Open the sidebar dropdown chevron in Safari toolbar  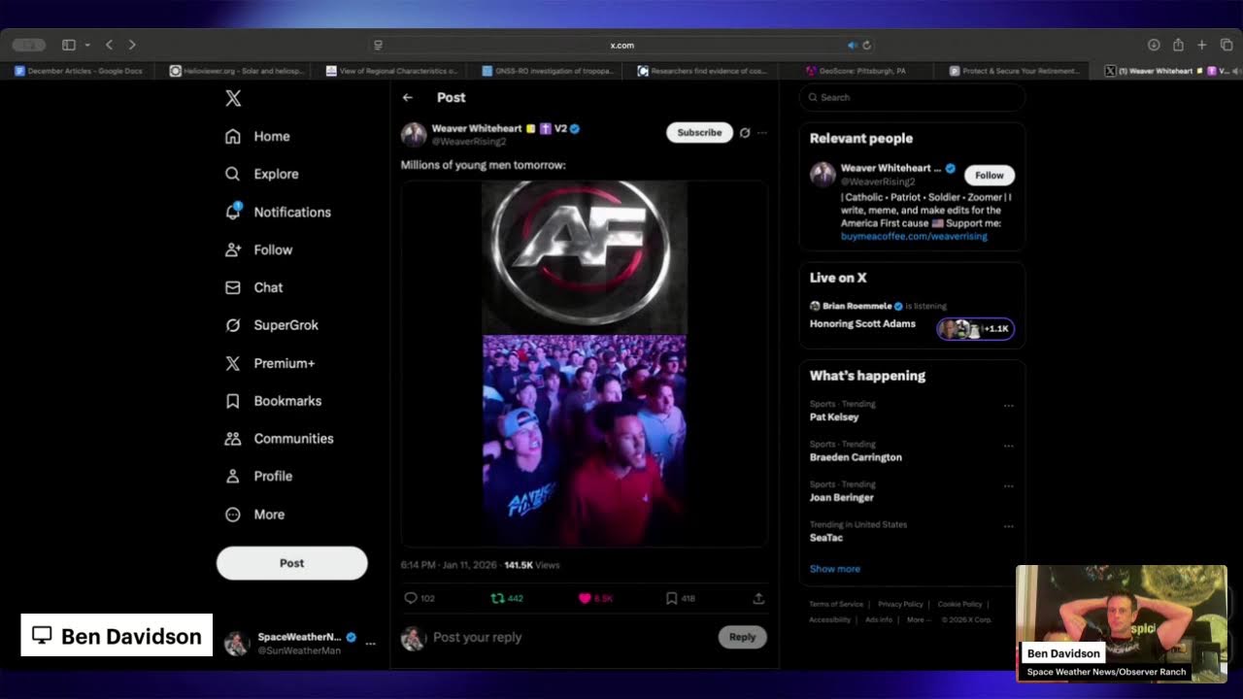point(87,46)
